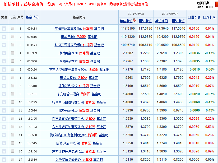Viewport: 218px width, 163px height.
Task: Star the 东方红睿轩沪港深混合 row
Action: click(x=4, y=127)
